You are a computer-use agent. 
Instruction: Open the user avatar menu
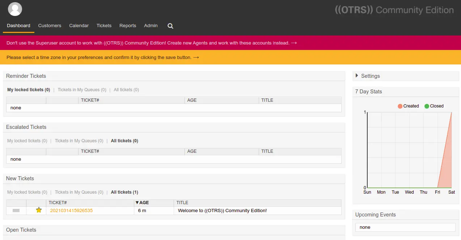pos(15,9)
